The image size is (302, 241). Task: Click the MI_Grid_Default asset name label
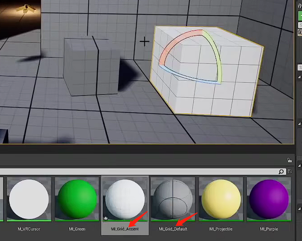(x=173, y=229)
